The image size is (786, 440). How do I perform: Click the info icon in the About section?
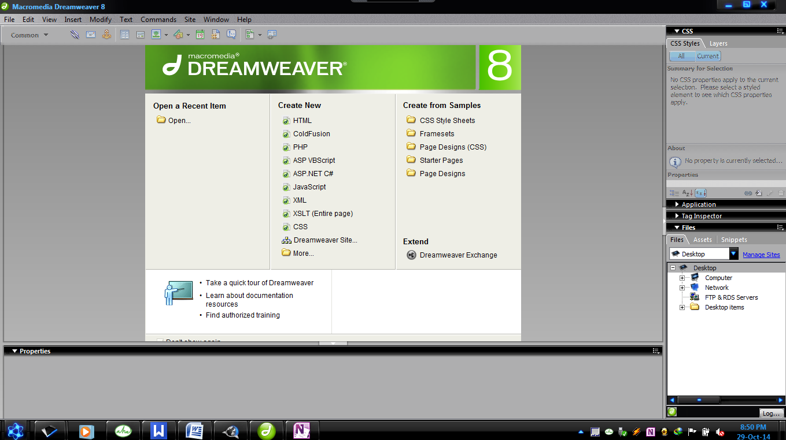pos(675,162)
